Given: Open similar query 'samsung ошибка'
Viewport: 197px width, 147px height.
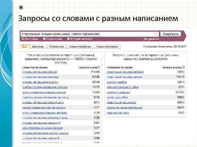Looking at the screenshot, I should [117, 97].
